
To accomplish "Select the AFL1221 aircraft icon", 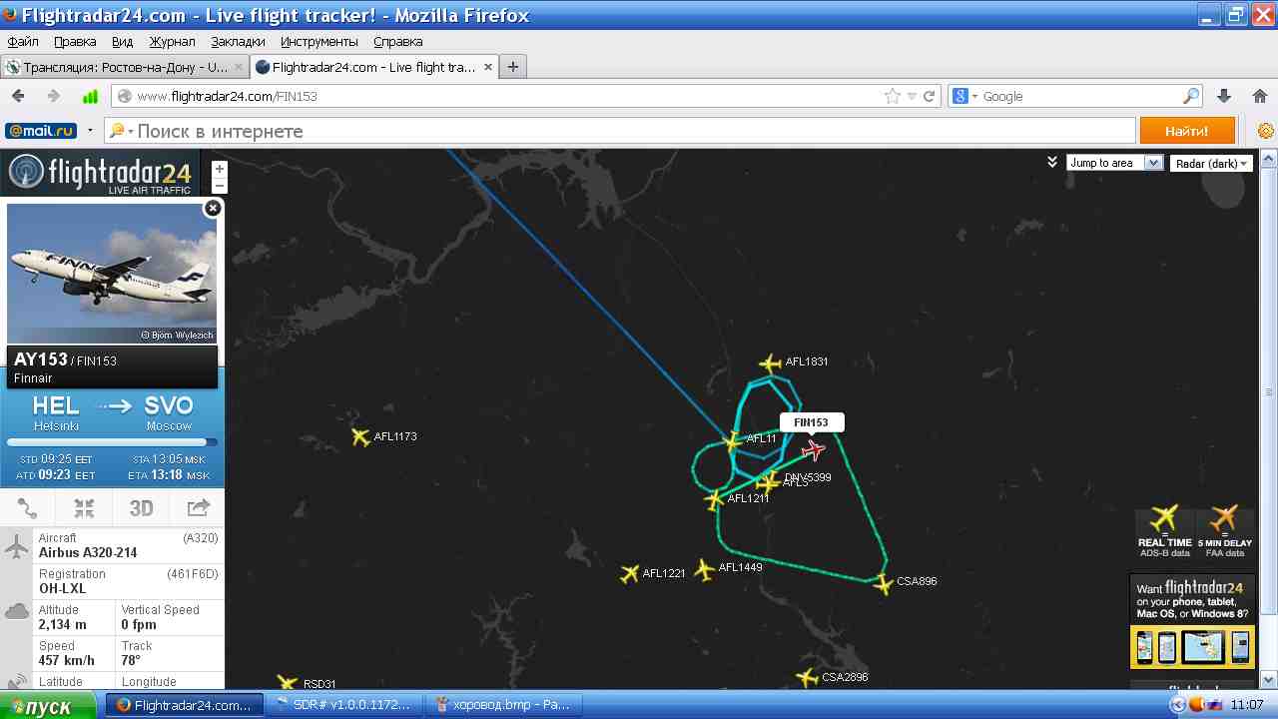I will tap(629, 574).
